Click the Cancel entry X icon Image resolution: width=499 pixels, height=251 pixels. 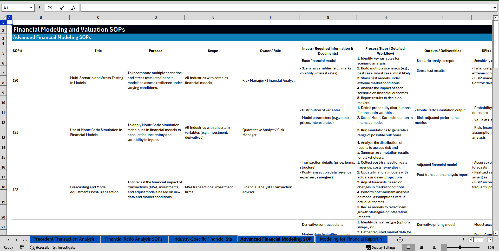click(50, 8)
